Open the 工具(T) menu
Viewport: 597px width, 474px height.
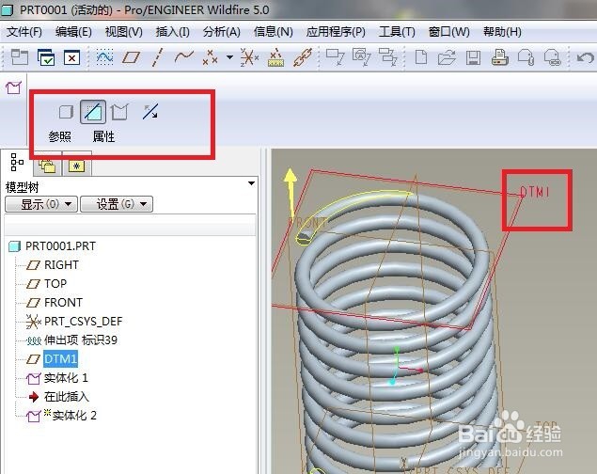pos(397,32)
